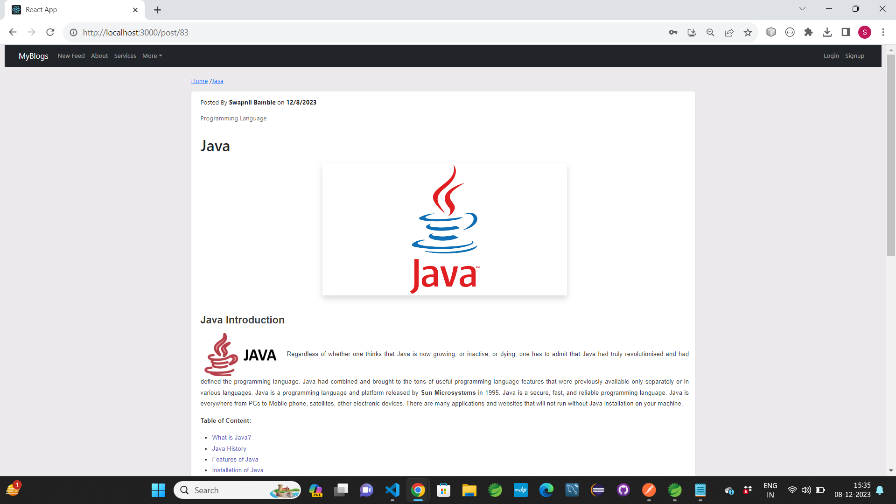Open the tab search chevron dropdown

(x=802, y=9)
